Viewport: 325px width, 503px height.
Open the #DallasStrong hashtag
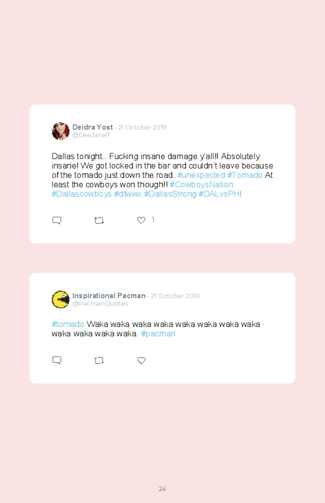170,194
